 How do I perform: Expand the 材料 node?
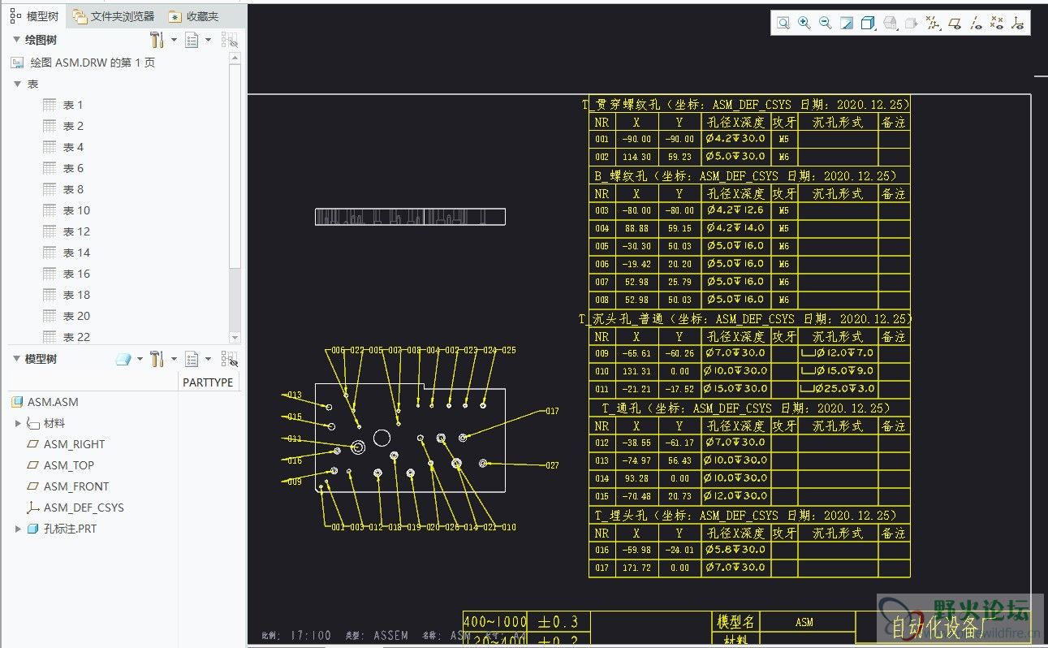(x=18, y=423)
